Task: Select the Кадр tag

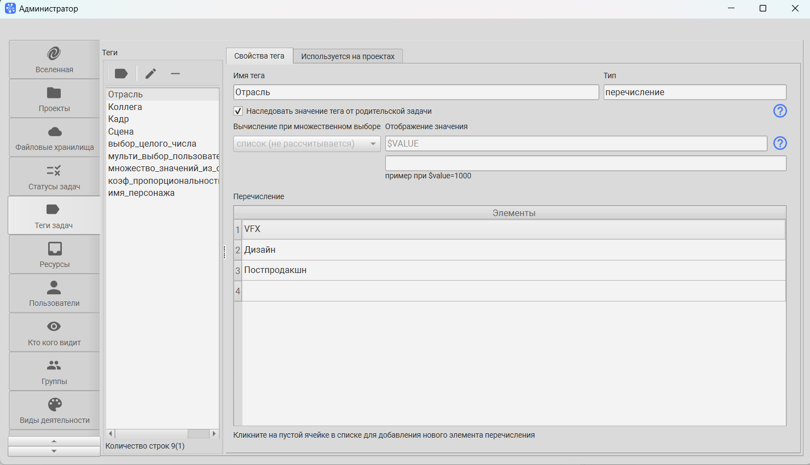Action: tap(163, 119)
